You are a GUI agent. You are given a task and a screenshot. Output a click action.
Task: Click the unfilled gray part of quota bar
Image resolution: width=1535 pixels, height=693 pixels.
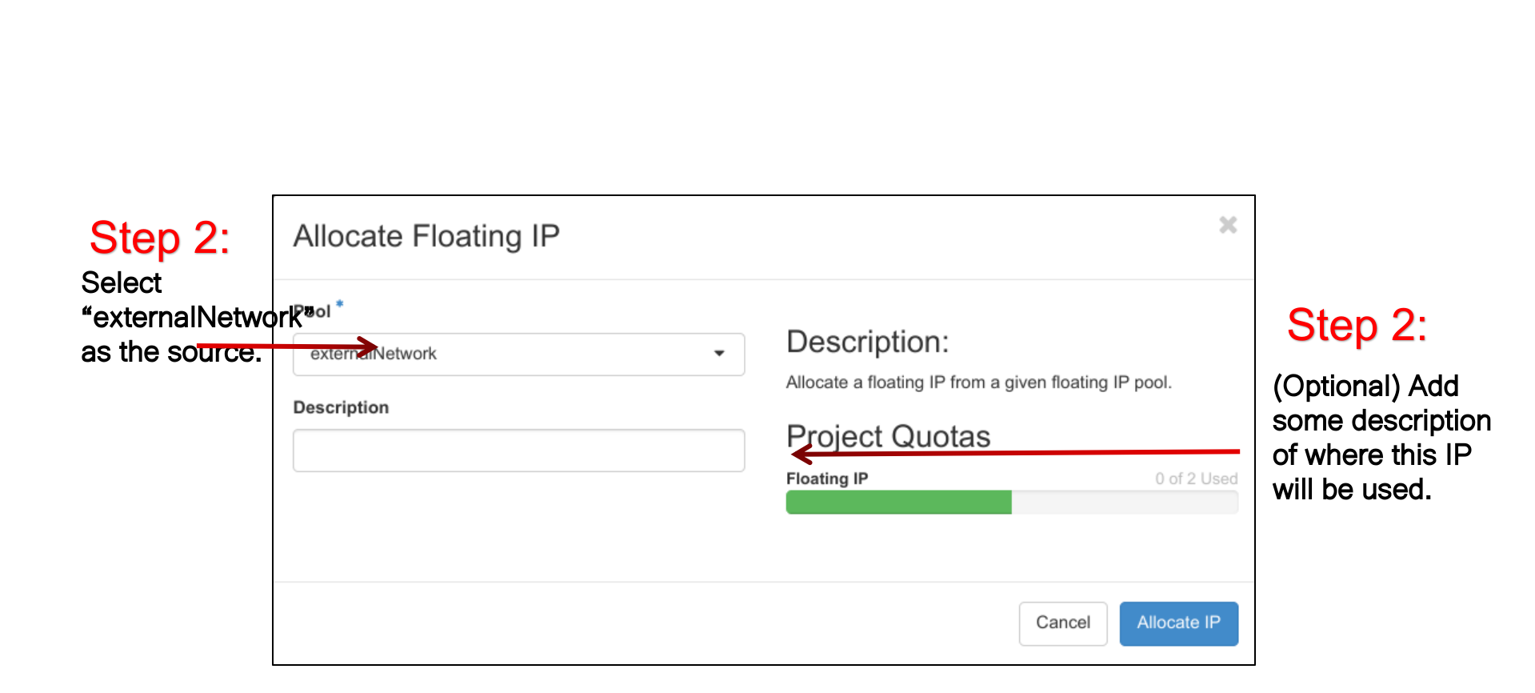point(1125,503)
